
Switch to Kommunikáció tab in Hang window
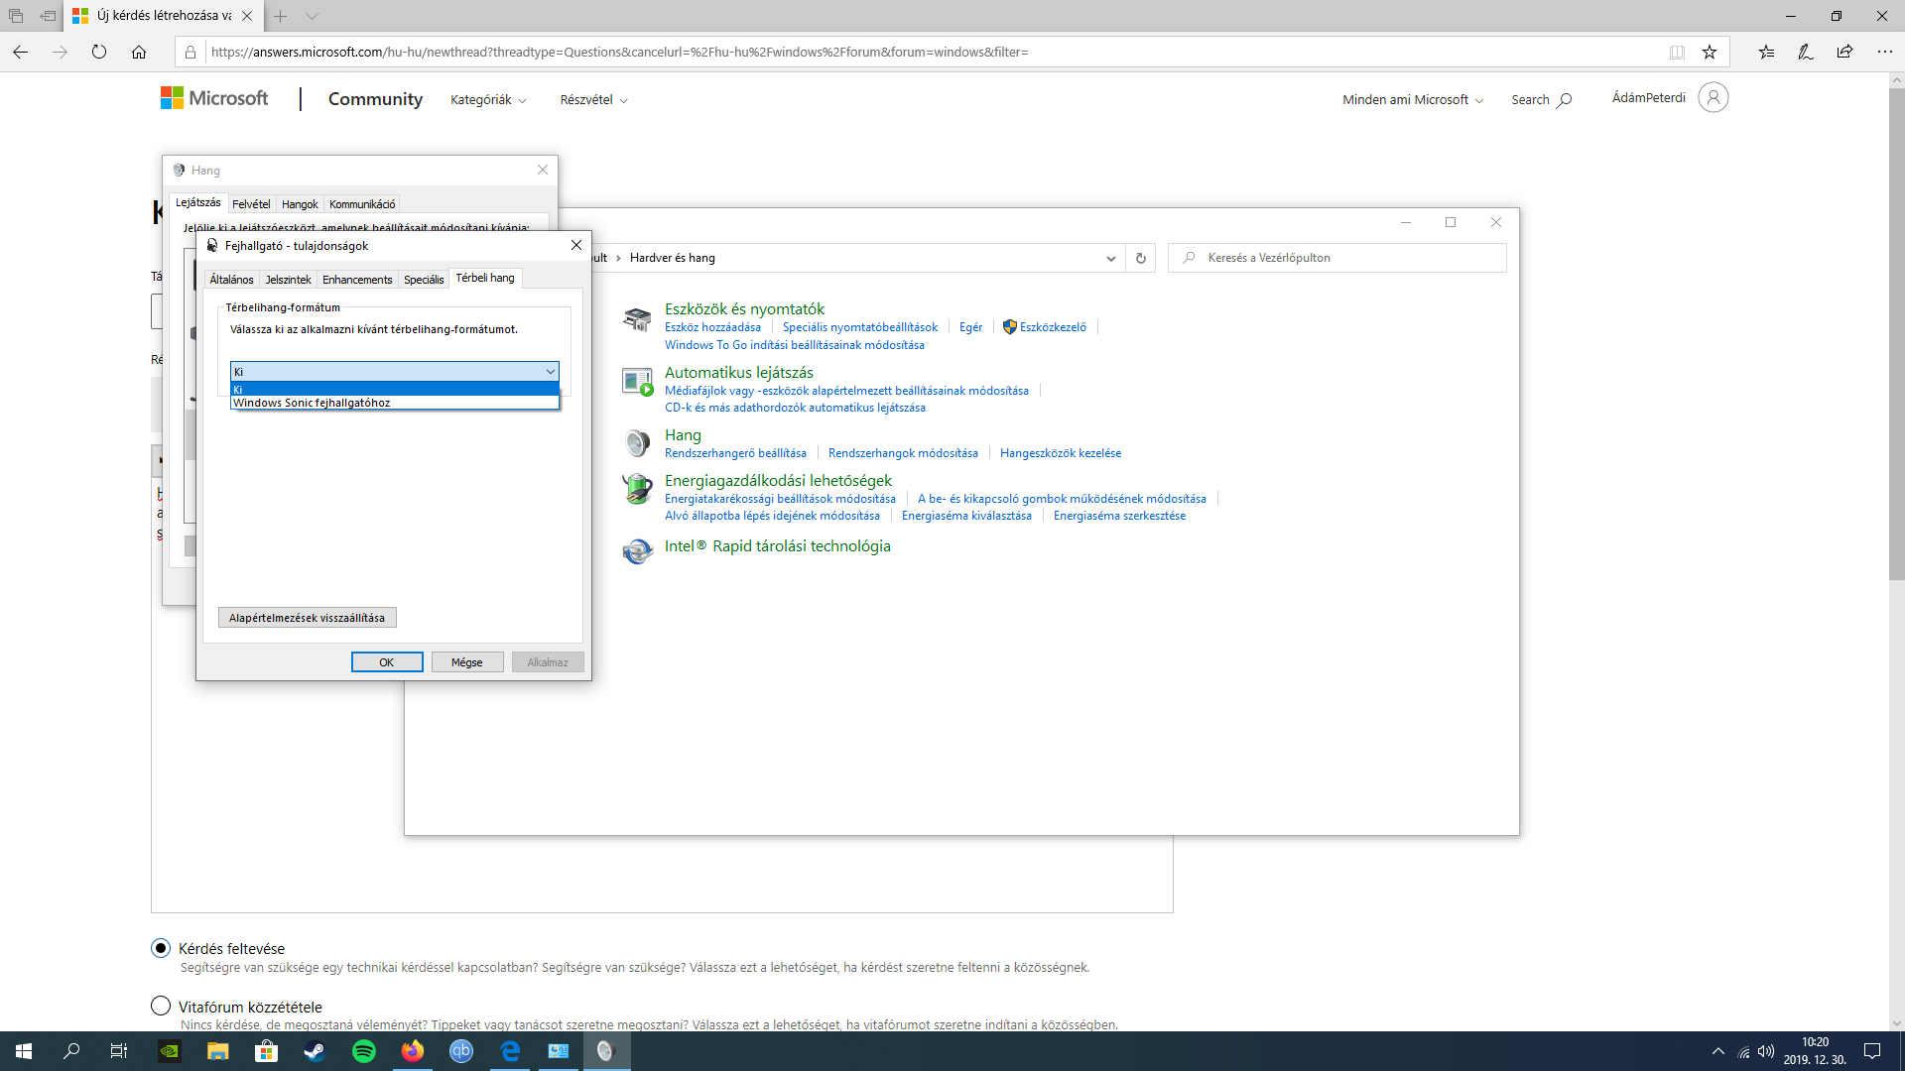[362, 204]
